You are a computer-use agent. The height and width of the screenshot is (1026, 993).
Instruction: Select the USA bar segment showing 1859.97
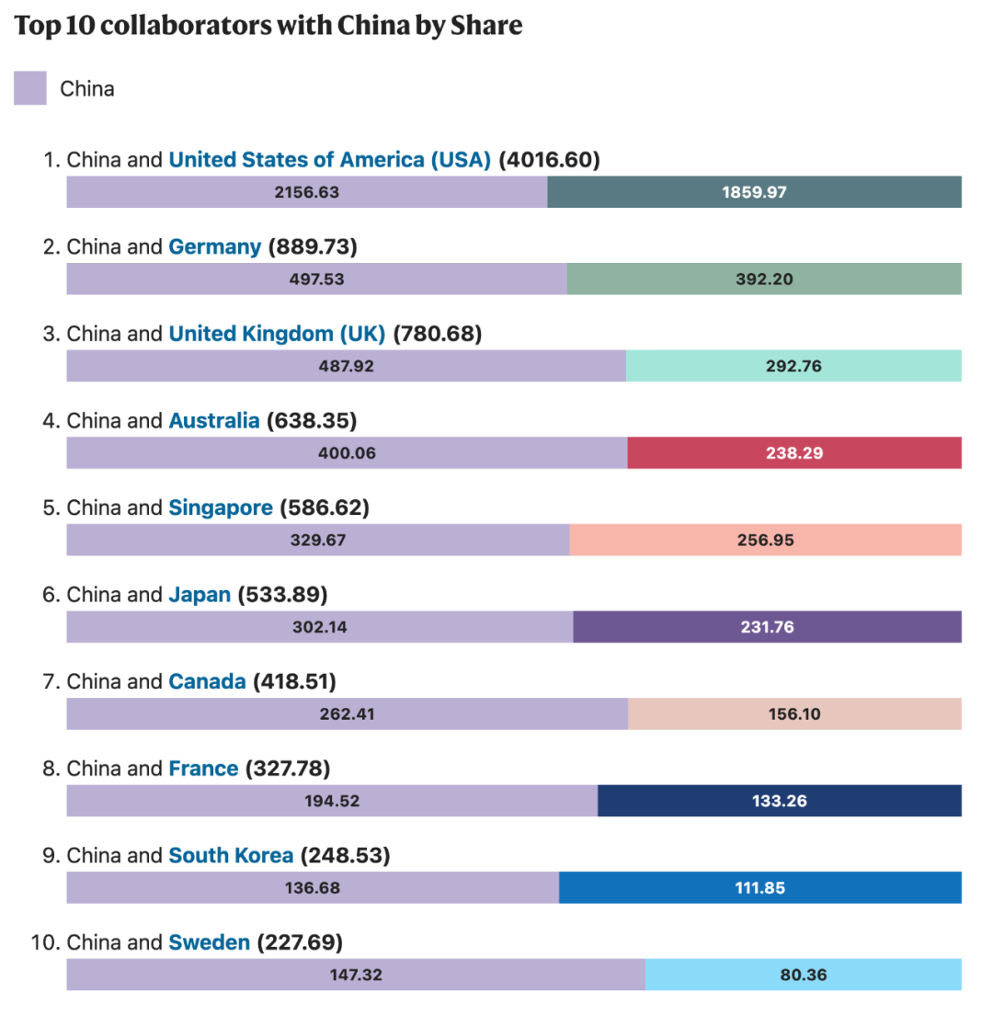tap(754, 192)
